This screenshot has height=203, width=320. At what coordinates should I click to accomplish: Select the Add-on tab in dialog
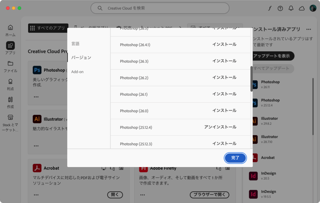coord(77,72)
